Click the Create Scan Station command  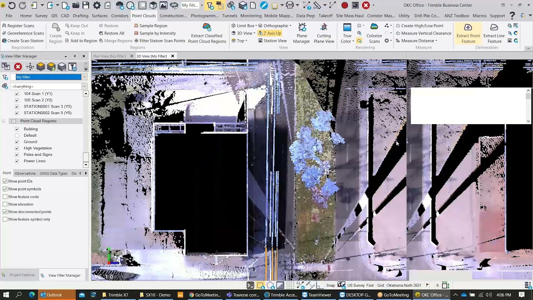tap(22, 41)
